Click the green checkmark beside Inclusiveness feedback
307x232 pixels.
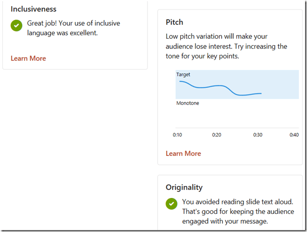(17, 25)
